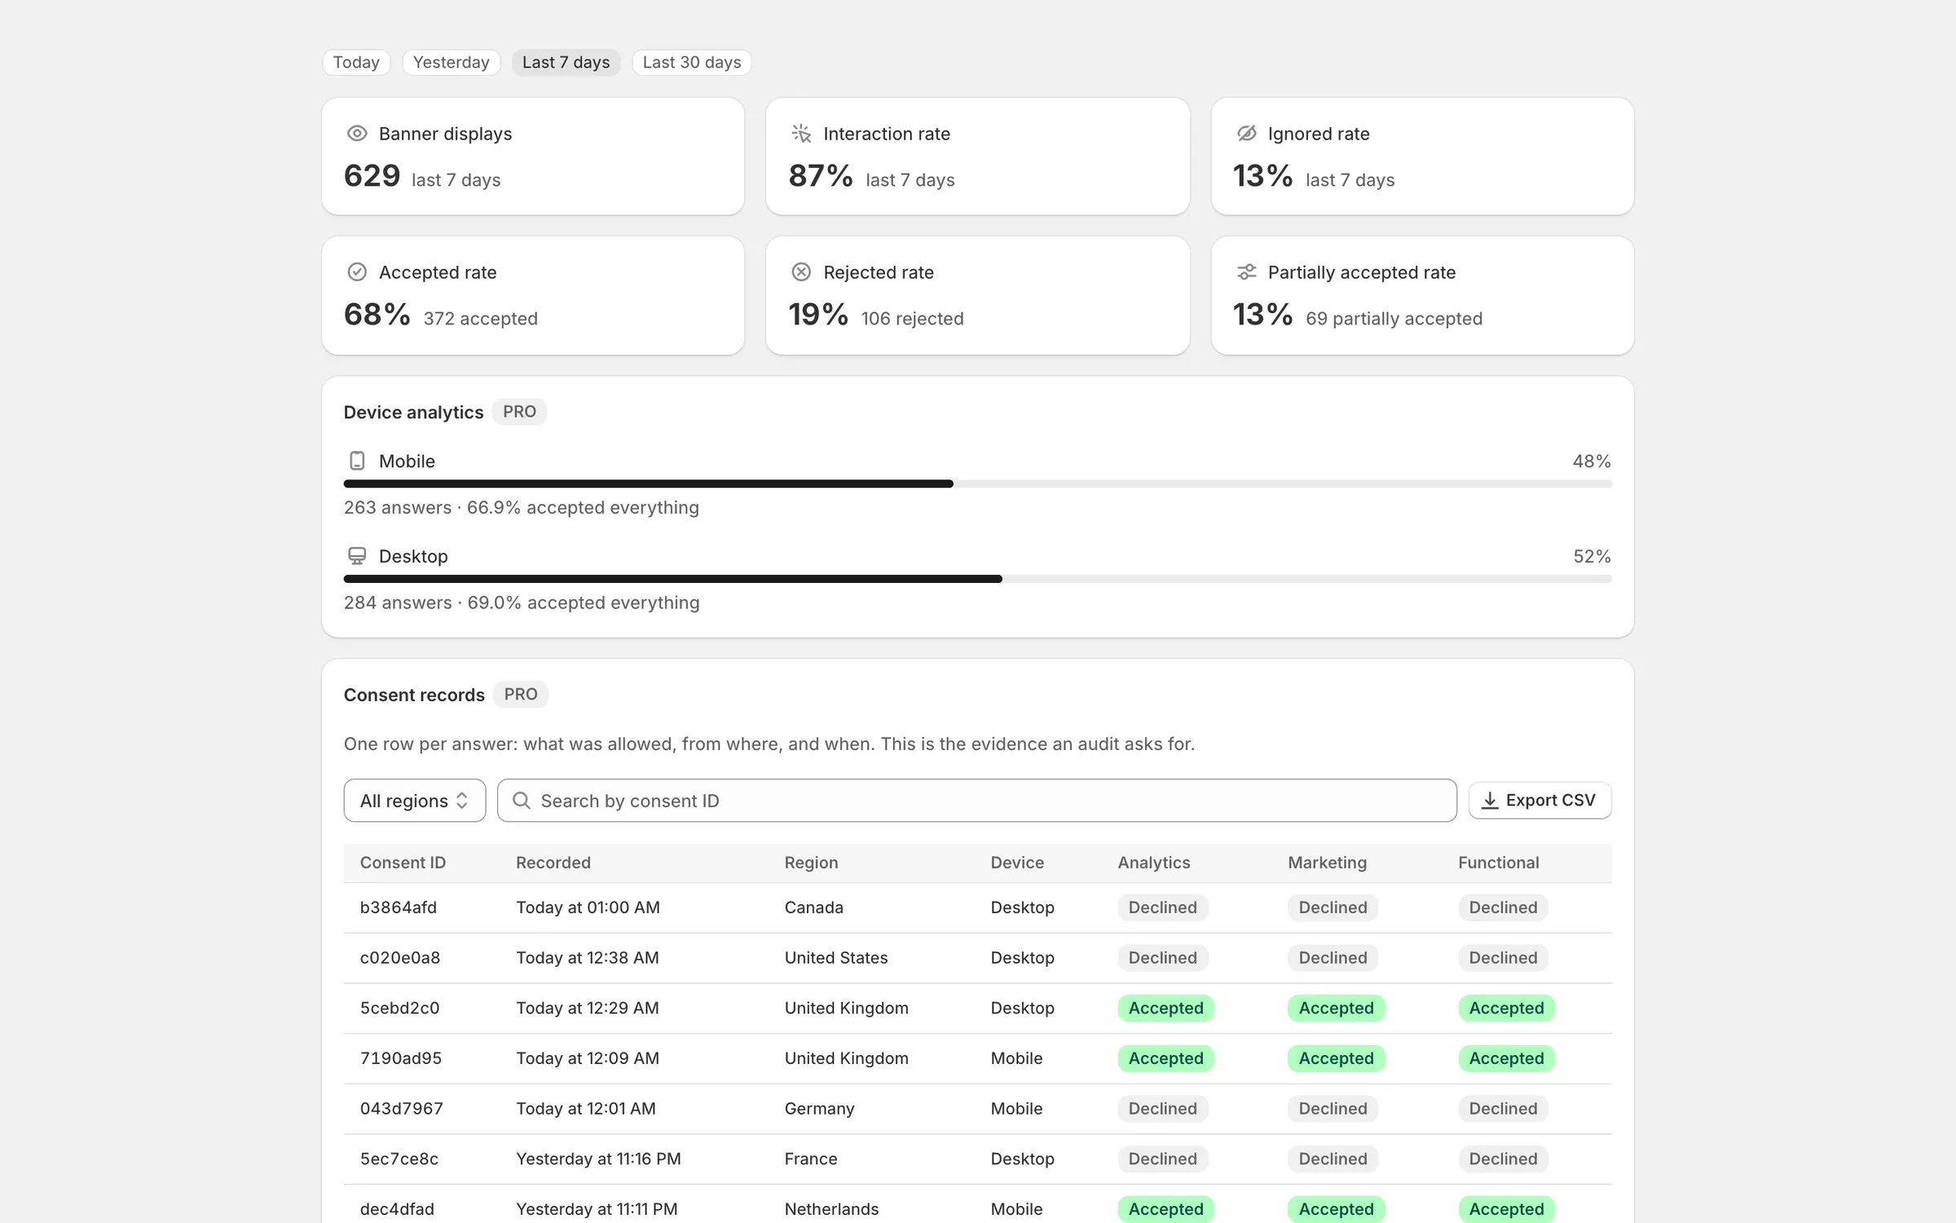This screenshot has height=1223, width=1956.
Task: Click the Analytics column header
Action: 1154,863
